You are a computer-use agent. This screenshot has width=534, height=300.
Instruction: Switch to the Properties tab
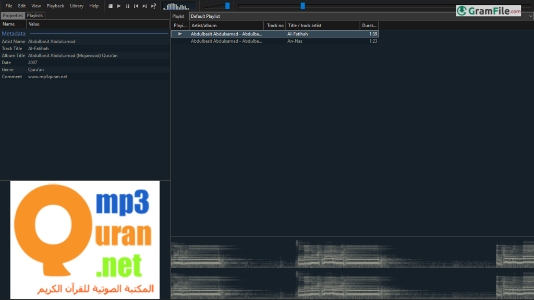13,16
